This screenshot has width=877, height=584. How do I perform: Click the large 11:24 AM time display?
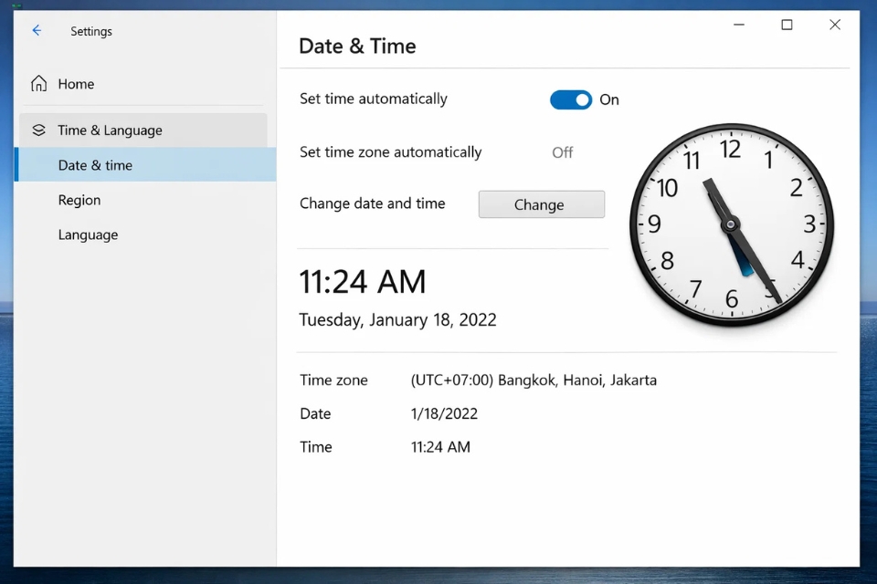pyautogui.click(x=363, y=282)
